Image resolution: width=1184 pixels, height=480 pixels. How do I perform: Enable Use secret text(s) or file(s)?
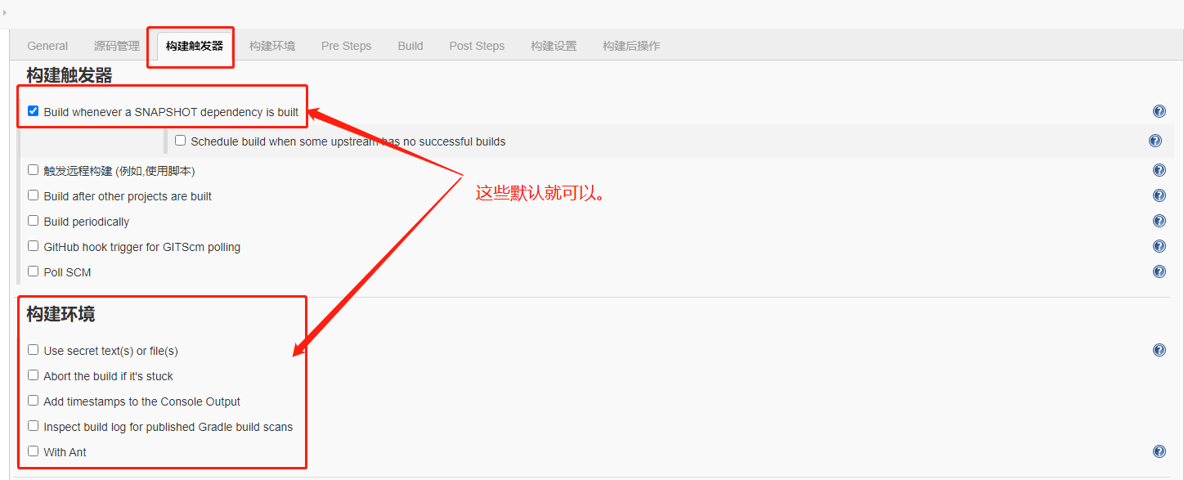click(x=34, y=350)
